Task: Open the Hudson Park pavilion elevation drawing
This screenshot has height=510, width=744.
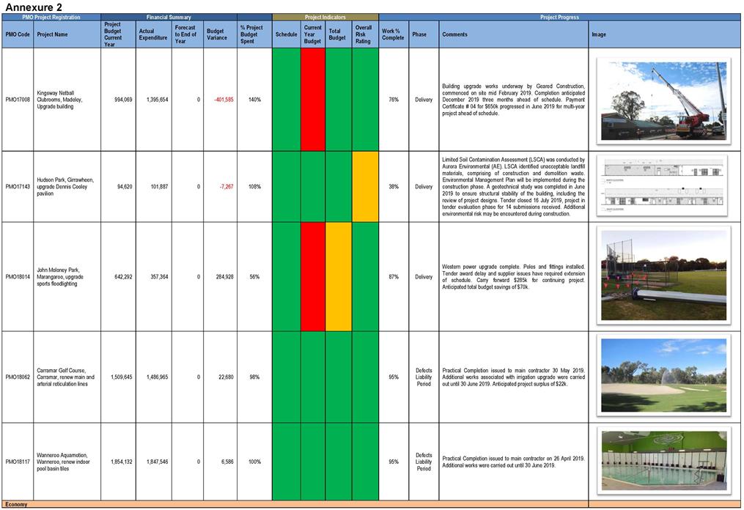Action: (x=663, y=186)
